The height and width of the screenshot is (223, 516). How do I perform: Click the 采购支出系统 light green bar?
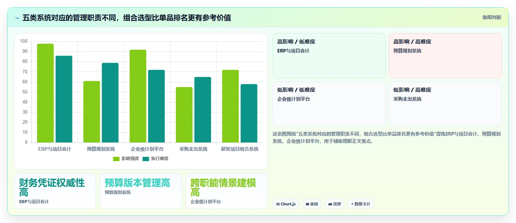point(184,115)
